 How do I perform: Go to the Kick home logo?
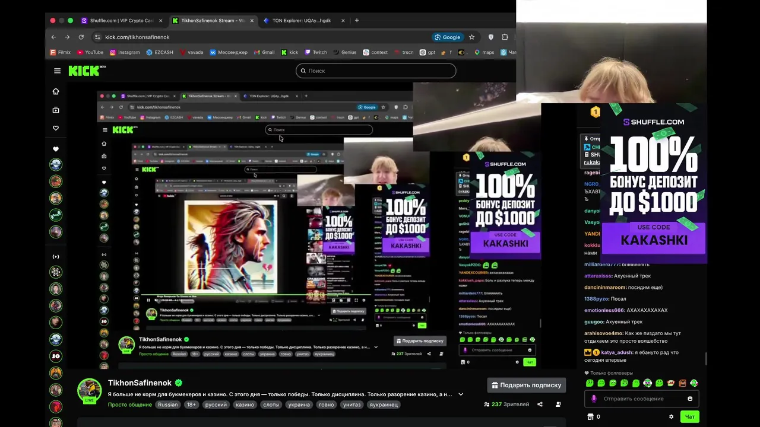pyautogui.click(x=87, y=71)
